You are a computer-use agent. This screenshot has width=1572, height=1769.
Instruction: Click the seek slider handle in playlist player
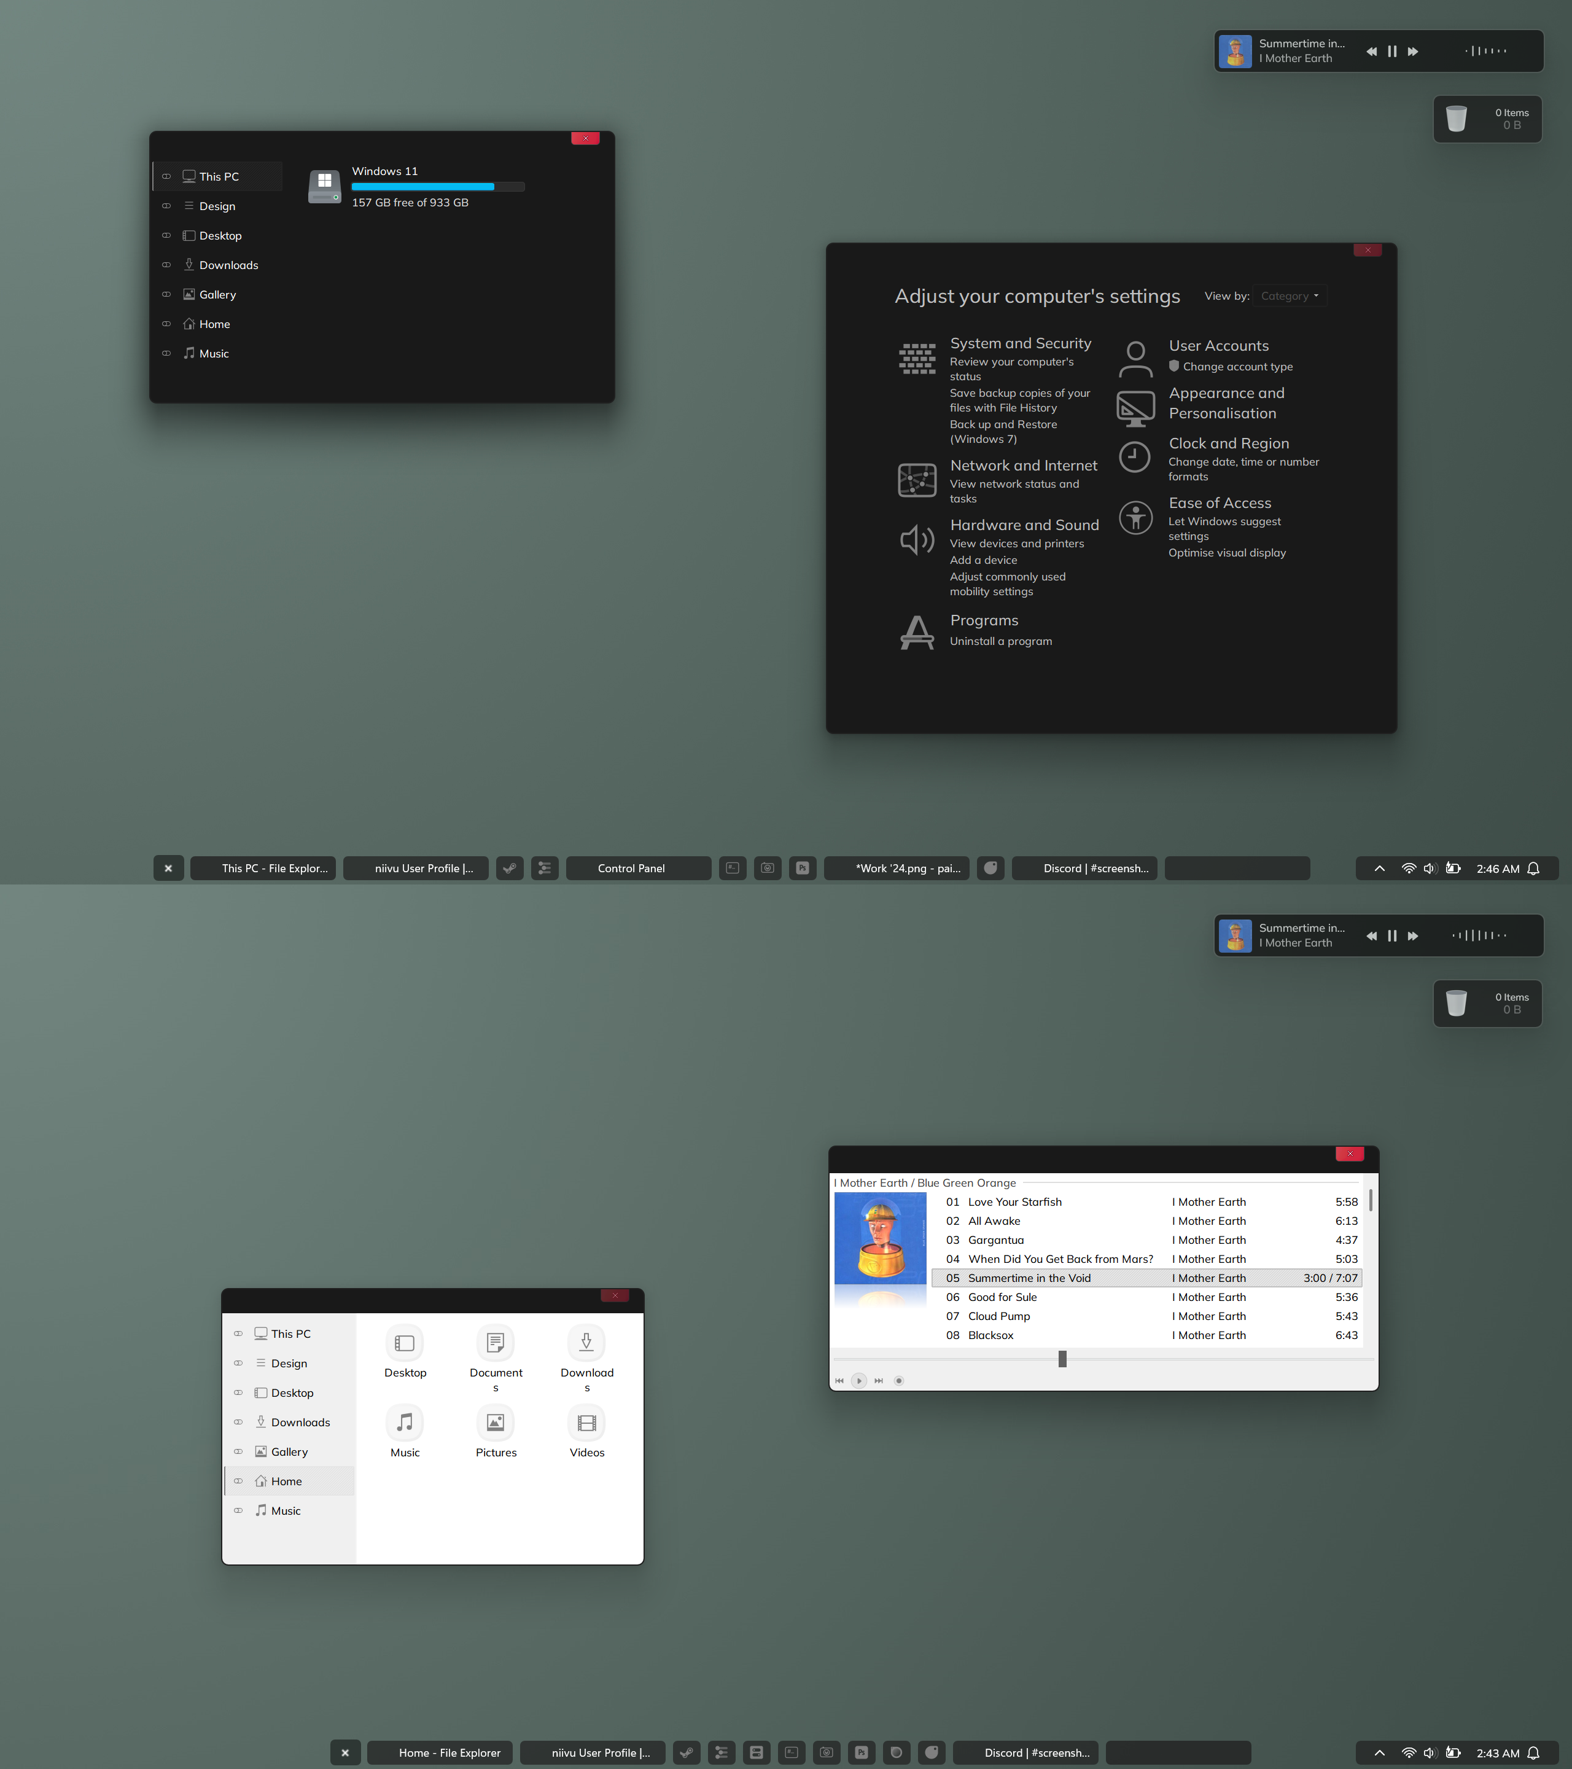(1062, 1359)
